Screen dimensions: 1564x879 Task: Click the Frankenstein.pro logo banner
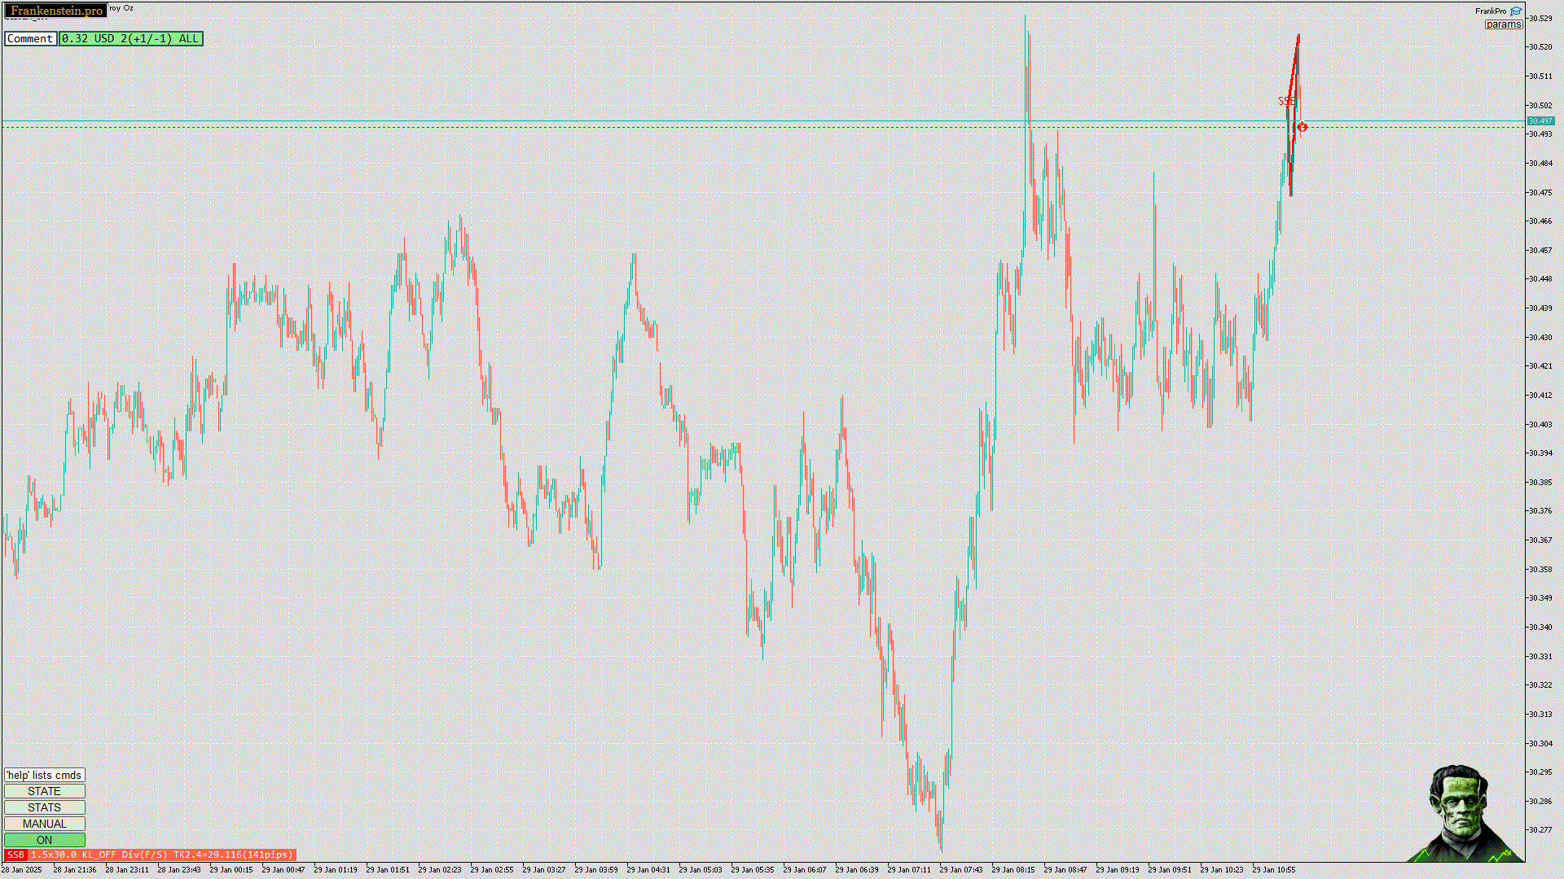coord(56,11)
